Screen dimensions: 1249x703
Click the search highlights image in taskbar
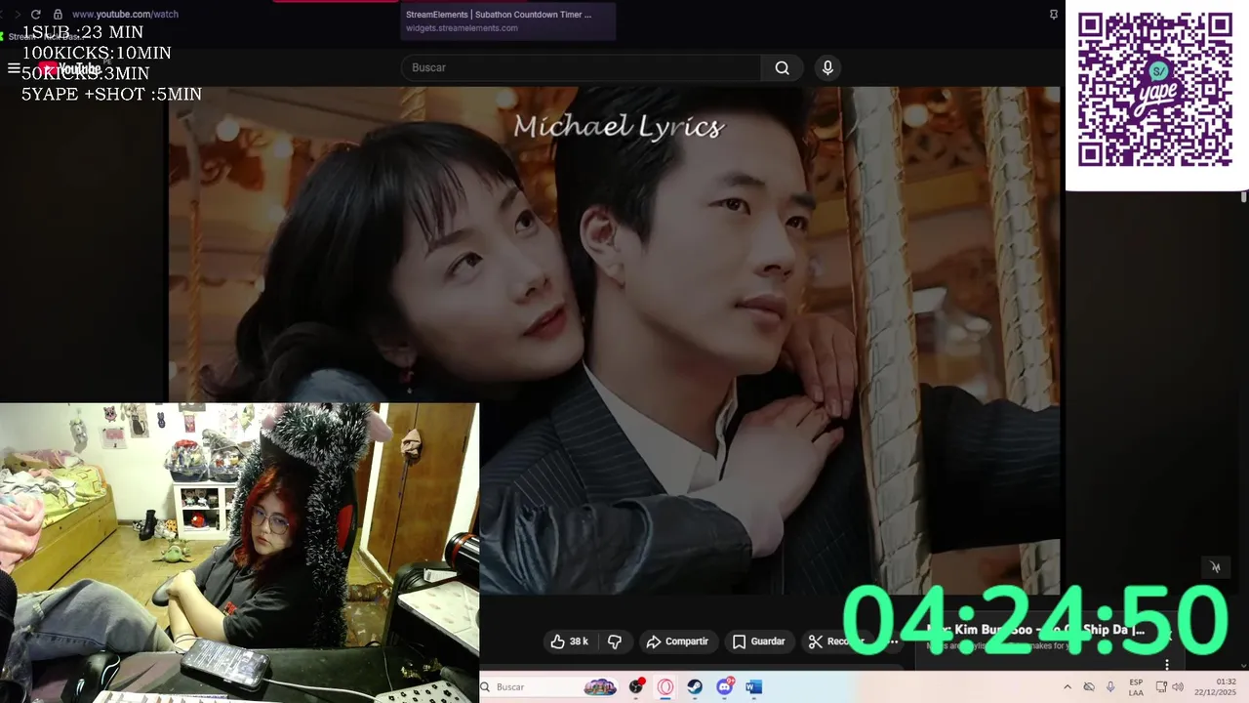(x=600, y=687)
